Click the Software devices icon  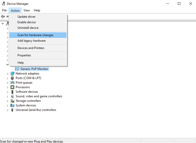click(x=12, y=92)
